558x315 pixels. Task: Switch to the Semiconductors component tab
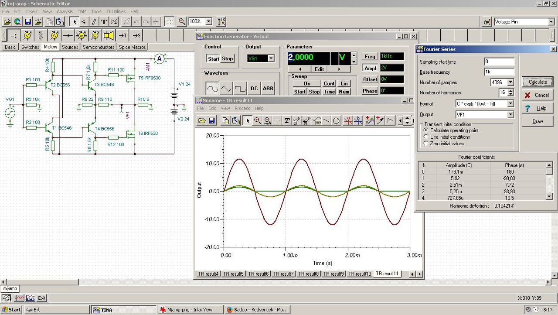point(99,47)
